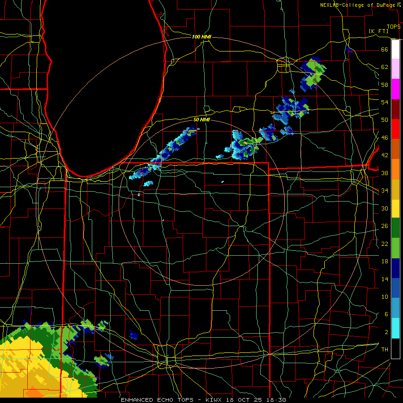
Task: Click the '6' legend value
Action: [386, 314]
